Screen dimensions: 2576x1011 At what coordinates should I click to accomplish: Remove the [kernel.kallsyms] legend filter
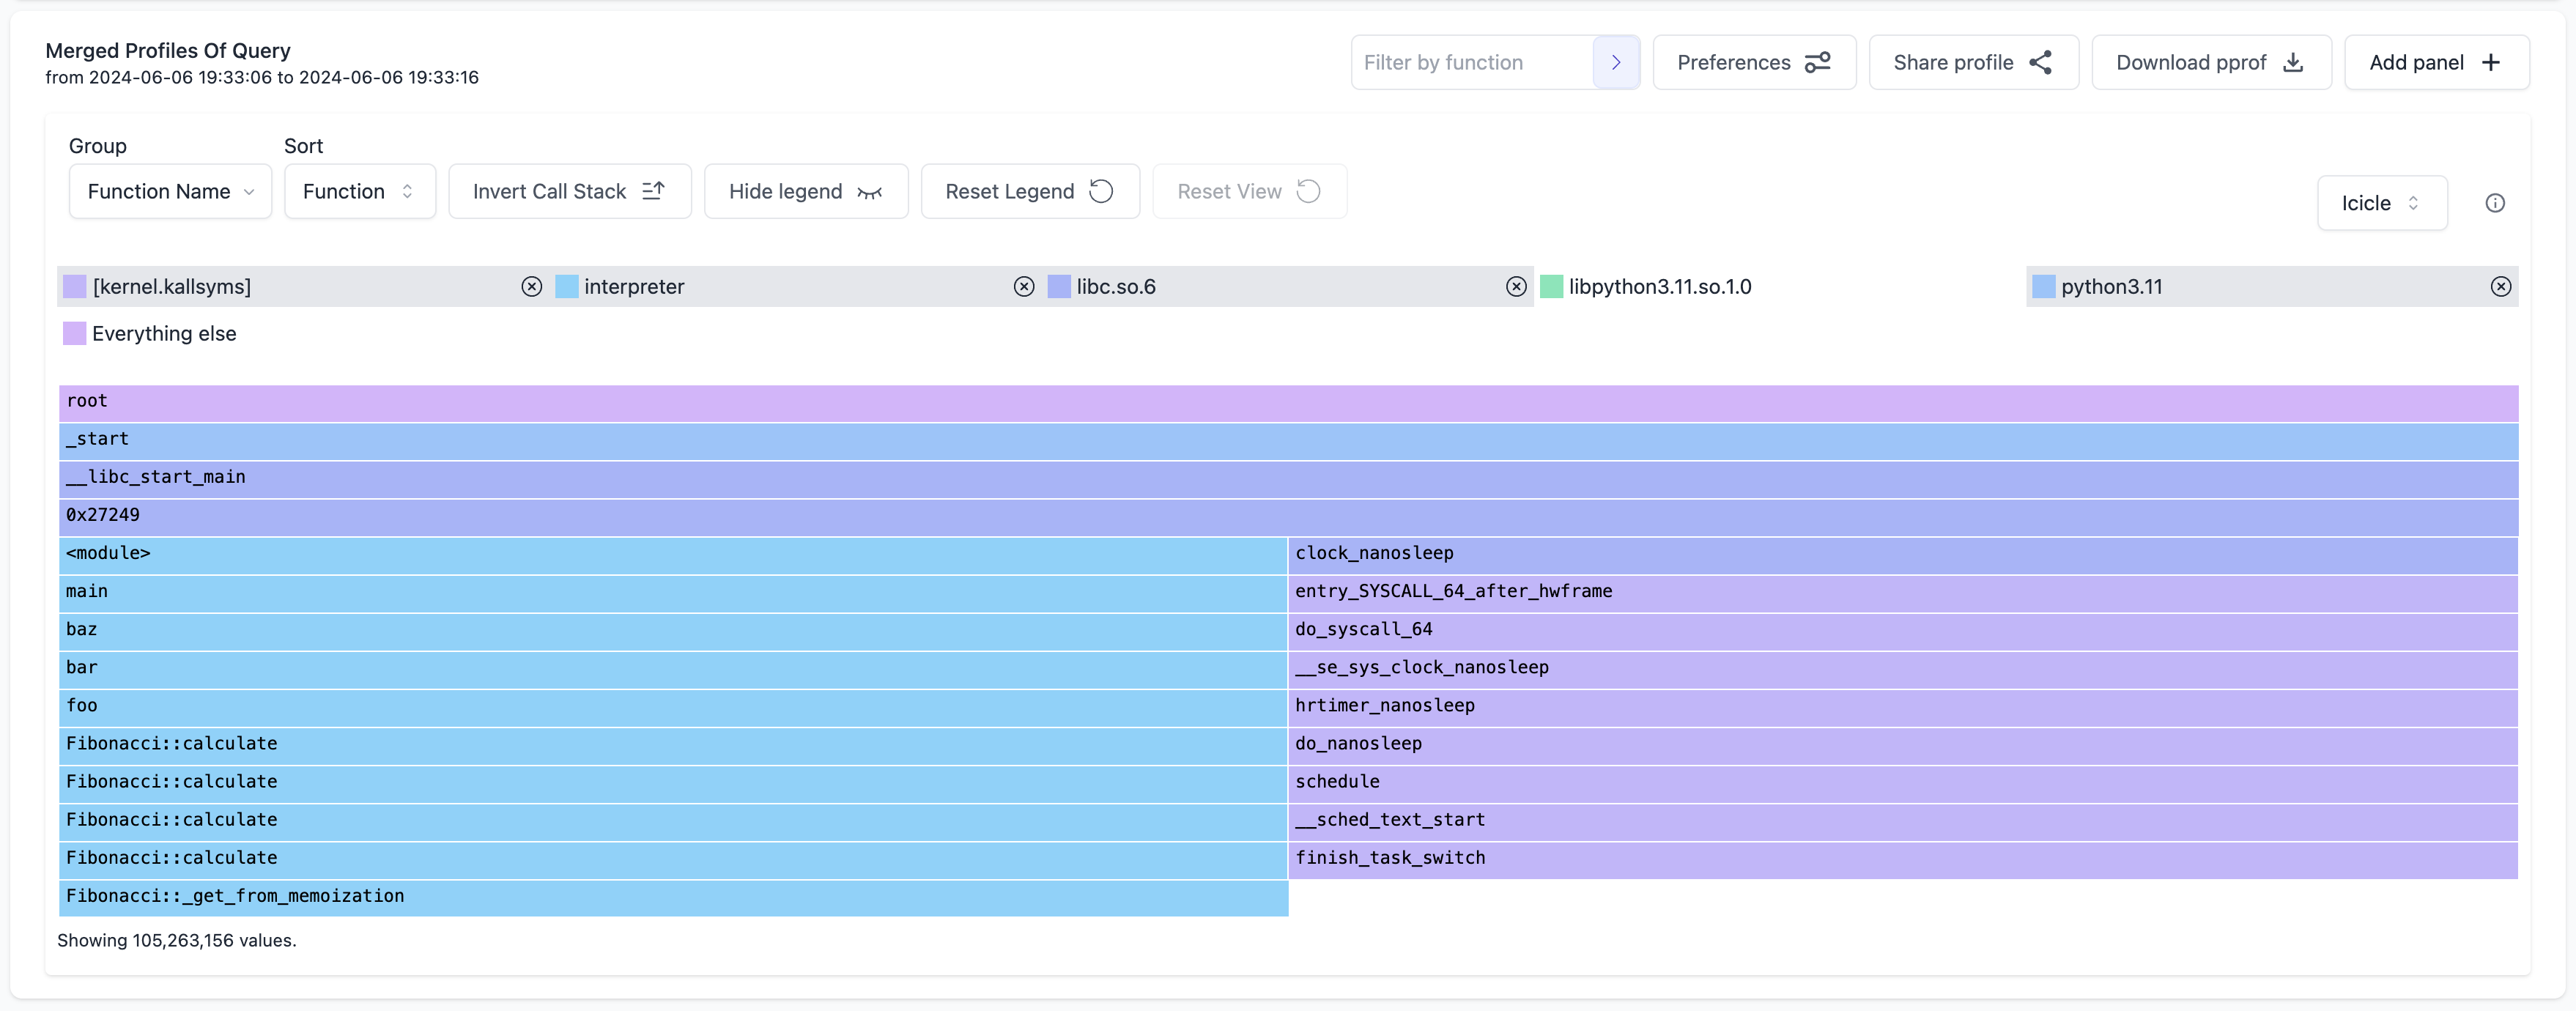pyautogui.click(x=531, y=287)
